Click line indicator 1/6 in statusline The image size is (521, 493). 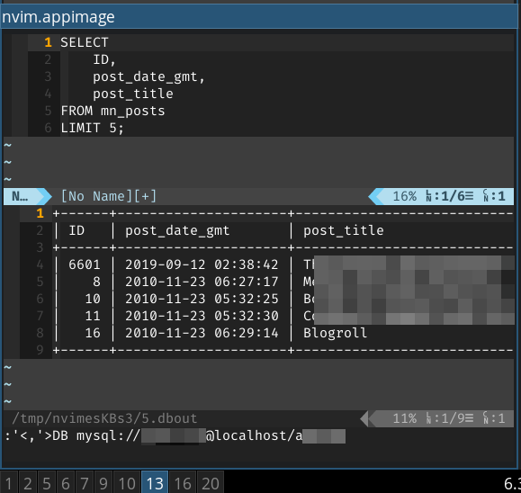tap(450, 196)
